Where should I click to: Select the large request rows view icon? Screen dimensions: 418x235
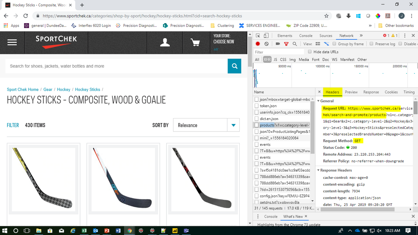318,44
